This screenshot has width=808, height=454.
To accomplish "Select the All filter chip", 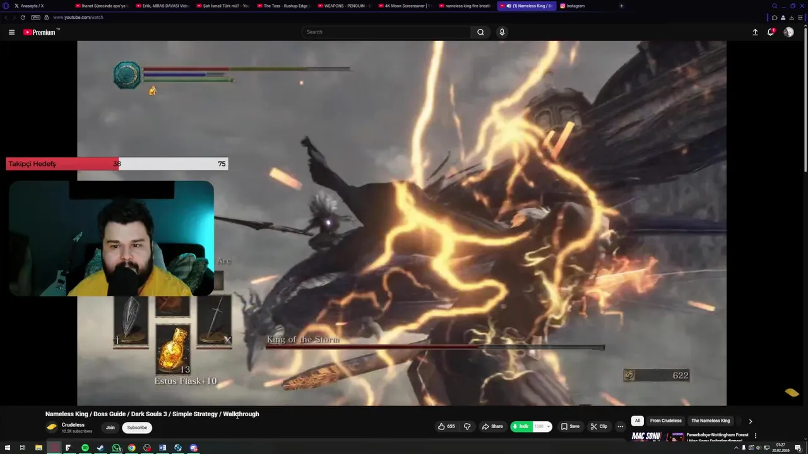I will [638, 421].
